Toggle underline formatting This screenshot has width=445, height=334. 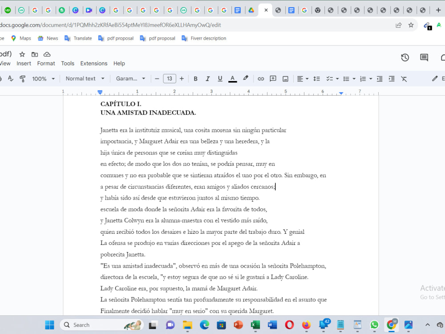220,79
